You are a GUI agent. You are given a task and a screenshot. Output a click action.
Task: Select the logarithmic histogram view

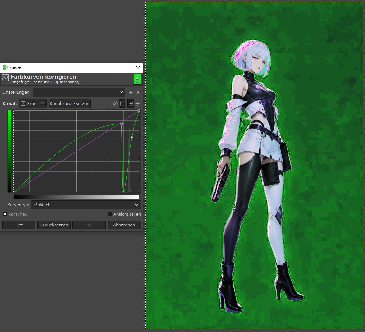click(138, 104)
